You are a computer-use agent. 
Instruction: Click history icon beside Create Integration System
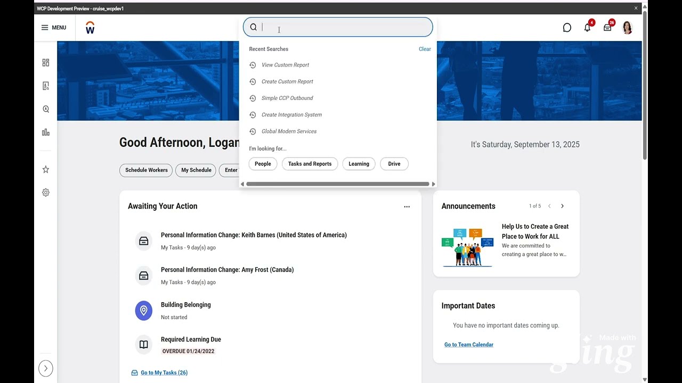pyautogui.click(x=253, y=114)
